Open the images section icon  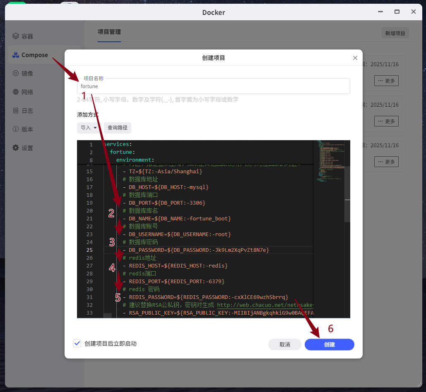point(16,74)
